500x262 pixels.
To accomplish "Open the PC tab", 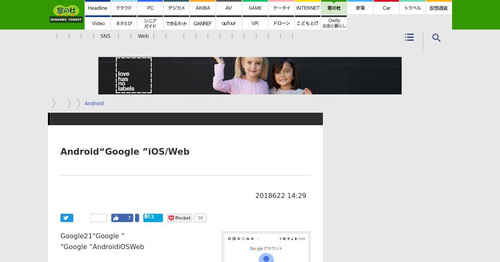I will tap(150, 7).
